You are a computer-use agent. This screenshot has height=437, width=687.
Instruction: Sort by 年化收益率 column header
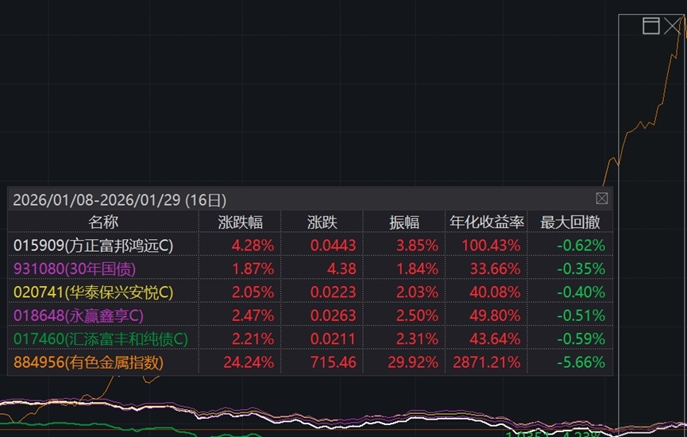[487, 222]
